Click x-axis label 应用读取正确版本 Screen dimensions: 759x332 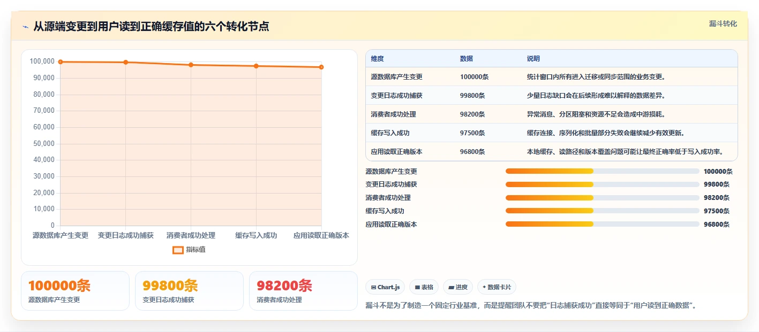point(321,235)
